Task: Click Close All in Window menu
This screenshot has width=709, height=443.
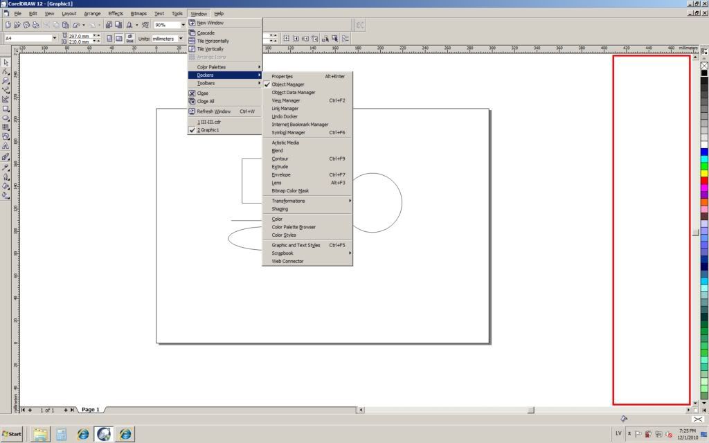Action: [x=206, y=101]
